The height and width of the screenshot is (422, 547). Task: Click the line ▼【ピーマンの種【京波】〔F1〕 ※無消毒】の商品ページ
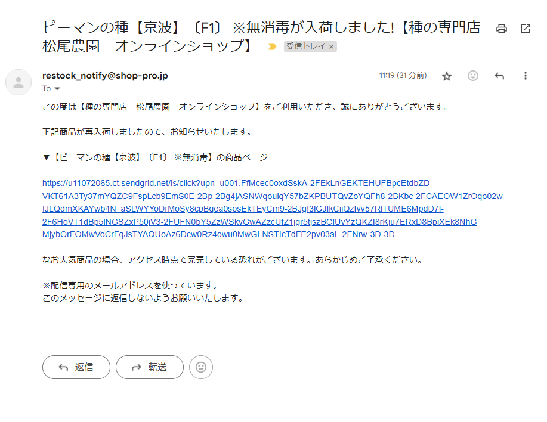tap(155, 157)
